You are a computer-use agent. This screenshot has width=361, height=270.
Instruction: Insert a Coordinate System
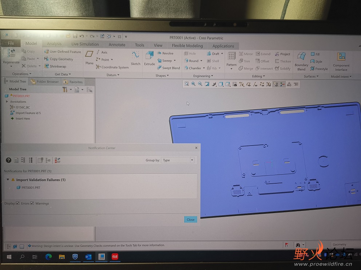[x=112, y=67]
